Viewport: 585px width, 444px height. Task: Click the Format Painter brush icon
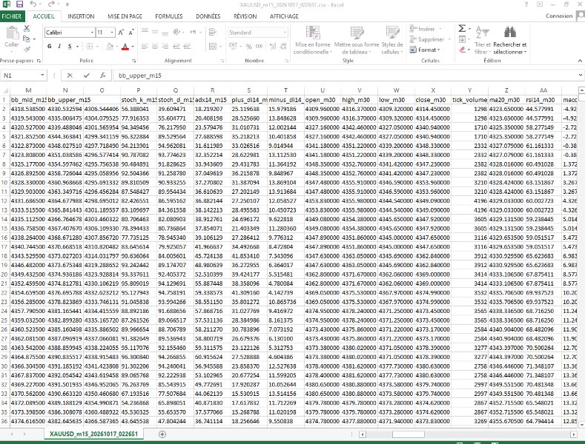point(27,49)
